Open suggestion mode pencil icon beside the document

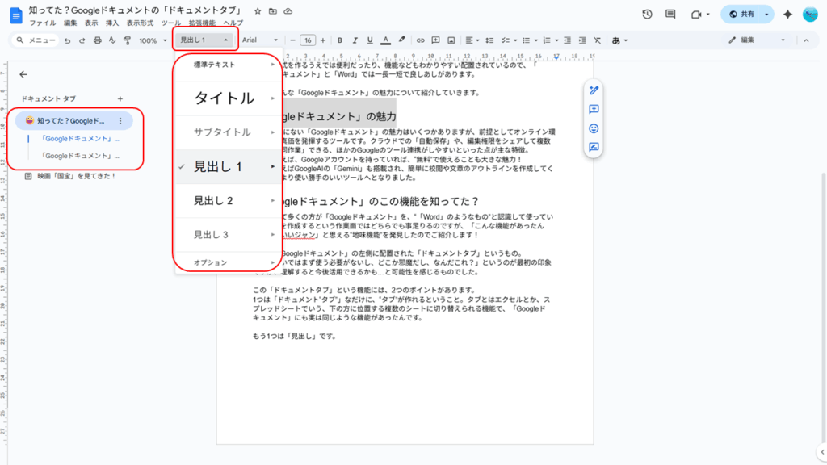click(593, 90)
